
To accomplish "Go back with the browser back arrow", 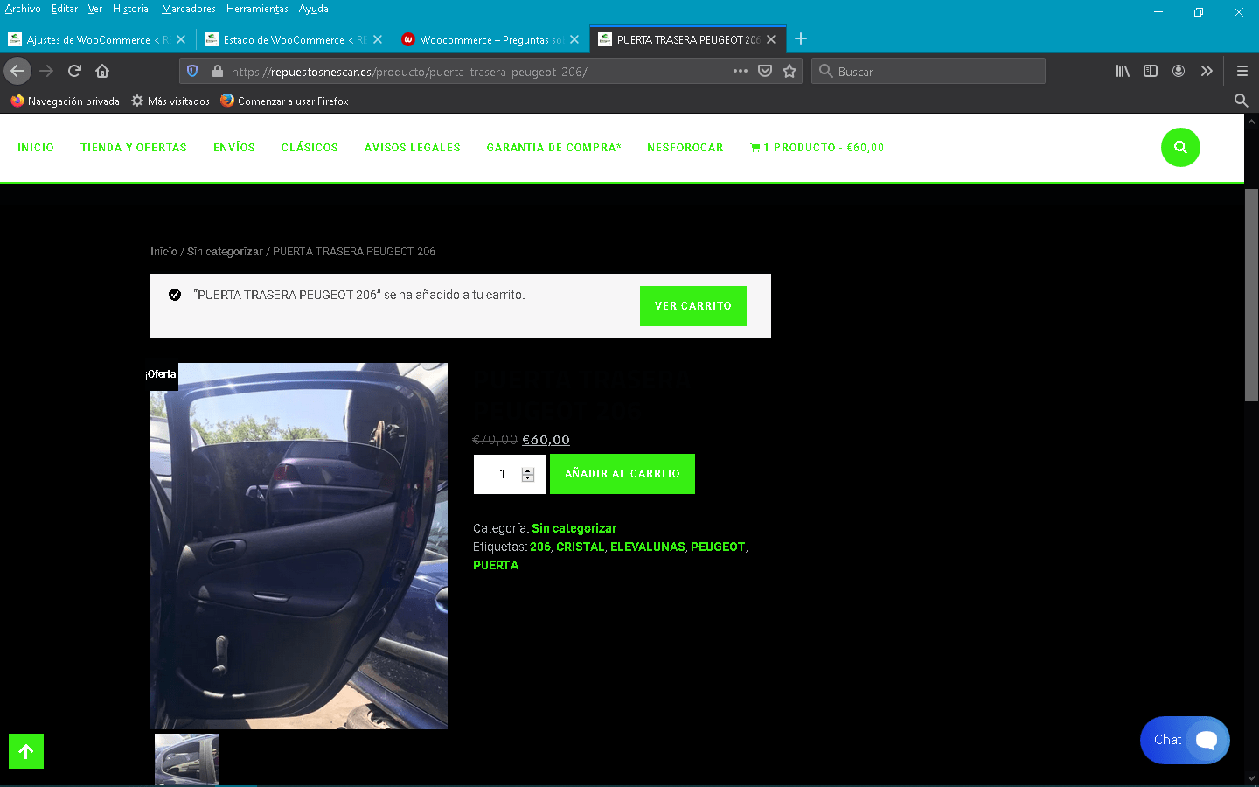I will (x=17, y=71).
